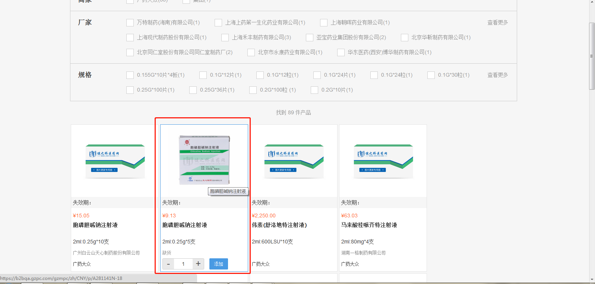The height and width of the screenshot is (284, 595).
Task: Check 北京华靳制药有限公司 checkbox
Action: tap(405, 38)
